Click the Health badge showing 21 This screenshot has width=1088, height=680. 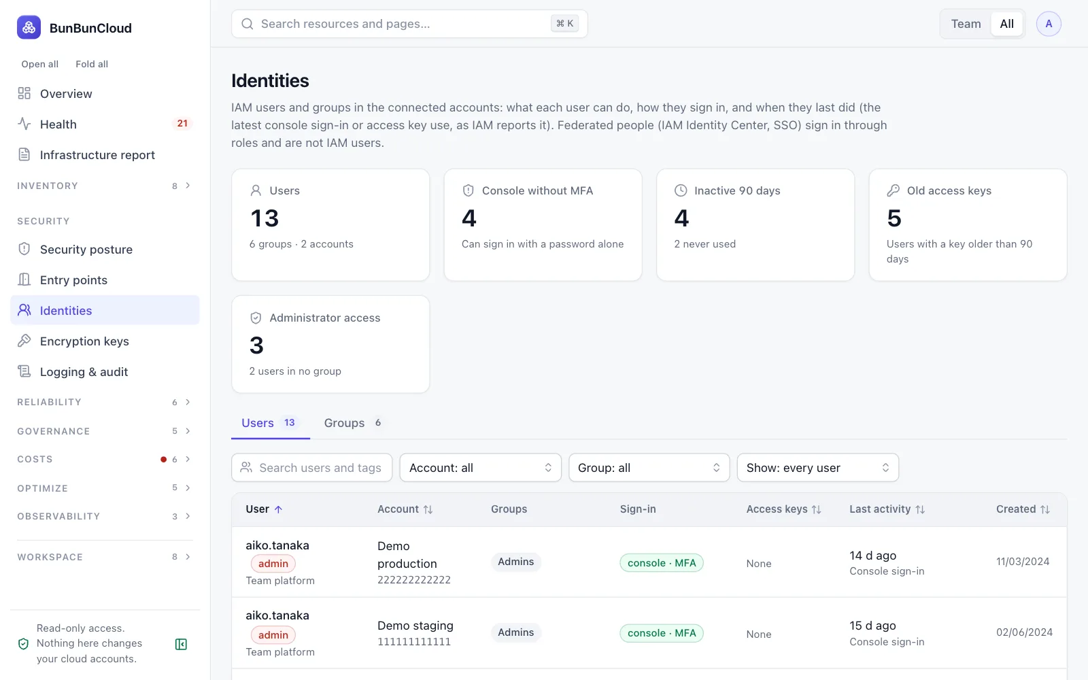[182, 124]
